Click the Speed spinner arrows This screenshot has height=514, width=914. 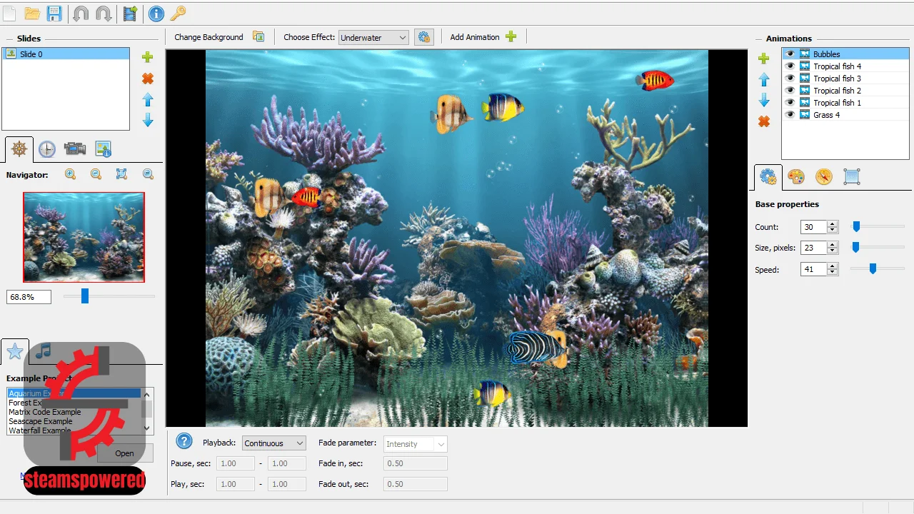pyautogui.click(x=832, y=269)
